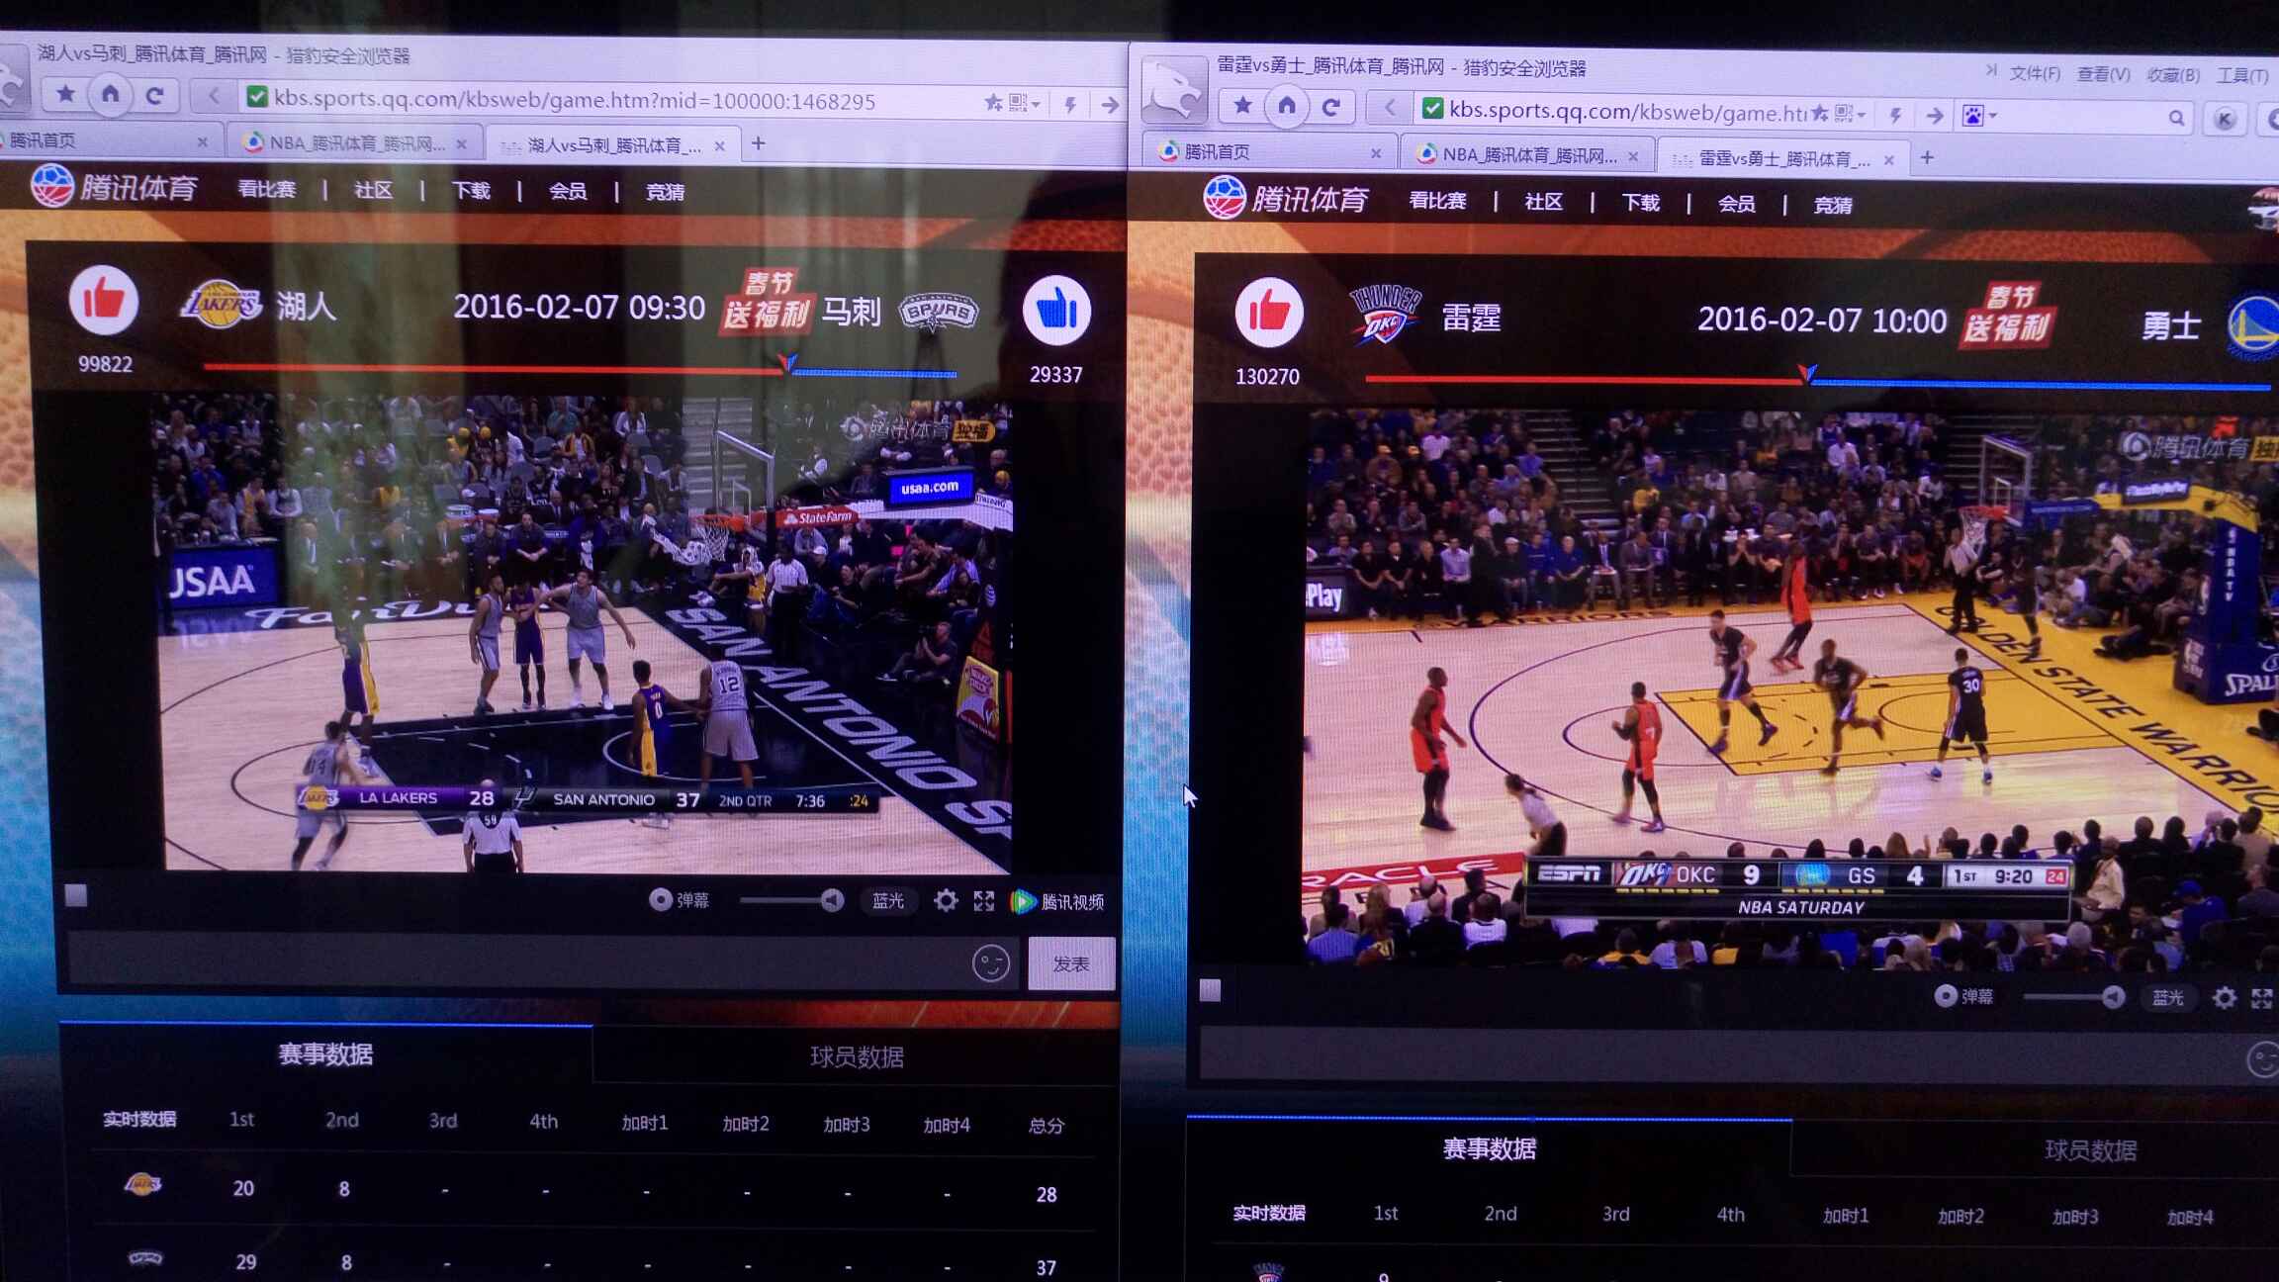Open 蓝光 quality selector on left player

[x=887, y=900]
